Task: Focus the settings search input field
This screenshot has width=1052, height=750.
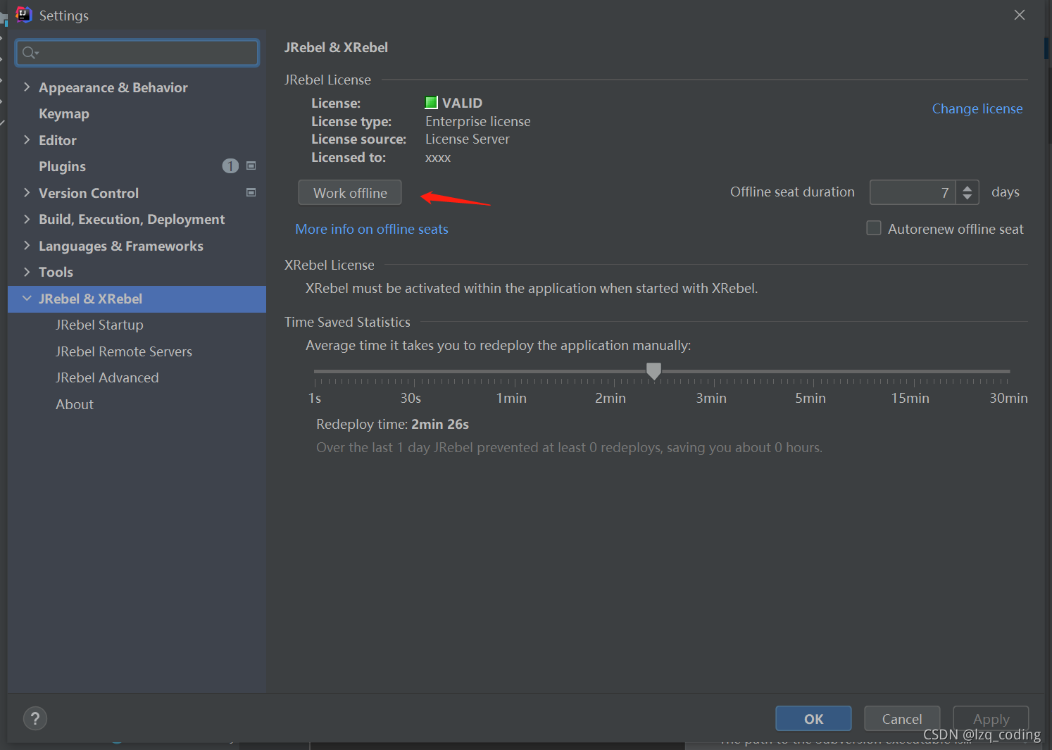Action: [137, 53]
